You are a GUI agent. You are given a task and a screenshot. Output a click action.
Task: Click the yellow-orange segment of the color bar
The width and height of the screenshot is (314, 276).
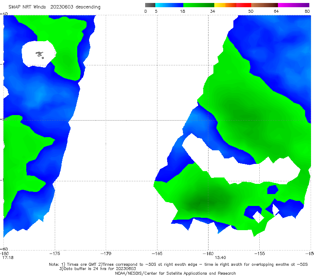point(225,5)
